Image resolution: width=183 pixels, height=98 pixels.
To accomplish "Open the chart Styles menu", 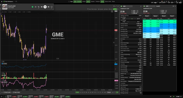I will pos(106,9).
